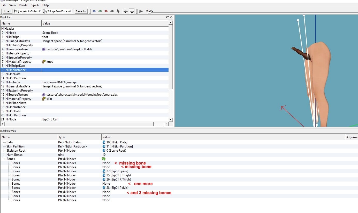Select block 2 NiBinaryExtraData
Viewport: 358px width, 213px height.
(84, 41)
